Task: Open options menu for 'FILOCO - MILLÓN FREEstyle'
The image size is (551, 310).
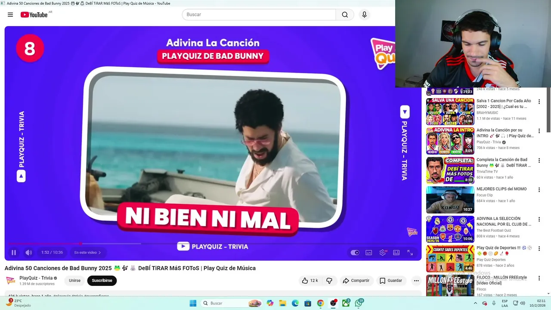Action: pos(539,278)
